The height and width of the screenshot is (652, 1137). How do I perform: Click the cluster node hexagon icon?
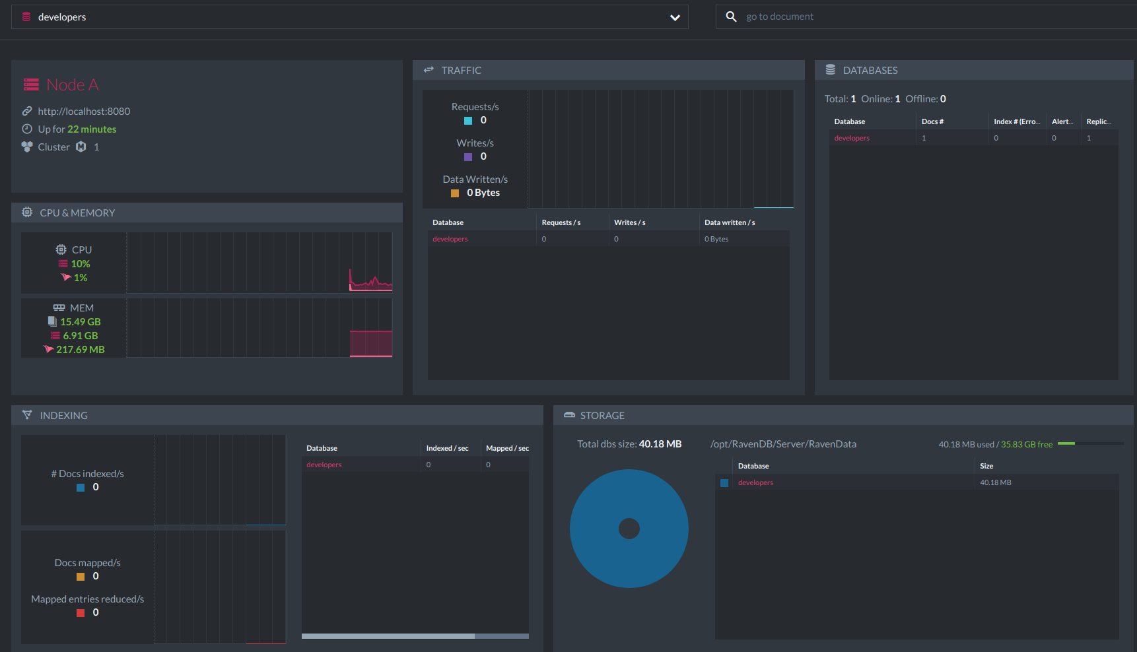tap(81, 147)
